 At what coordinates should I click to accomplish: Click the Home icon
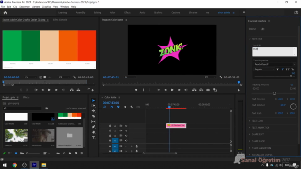pyautogui.click(x=5, y=13)
